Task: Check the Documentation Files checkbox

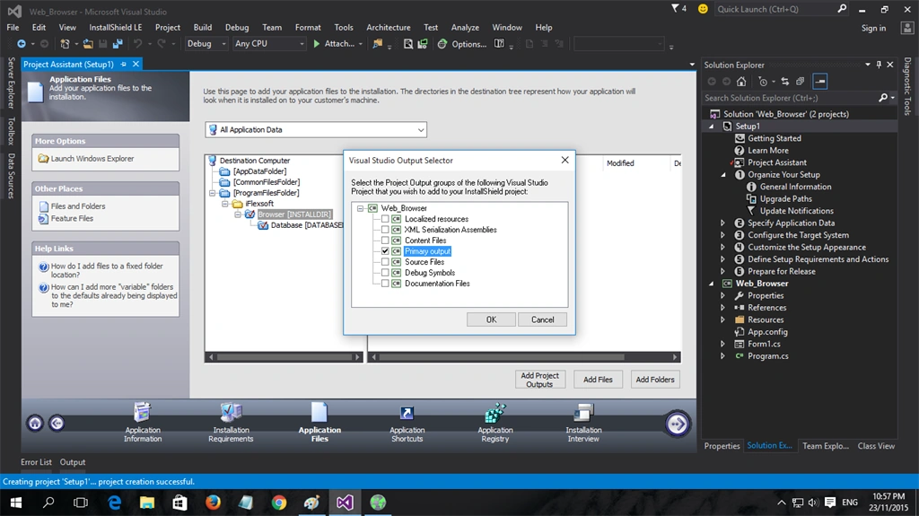Action: [385, 284]
